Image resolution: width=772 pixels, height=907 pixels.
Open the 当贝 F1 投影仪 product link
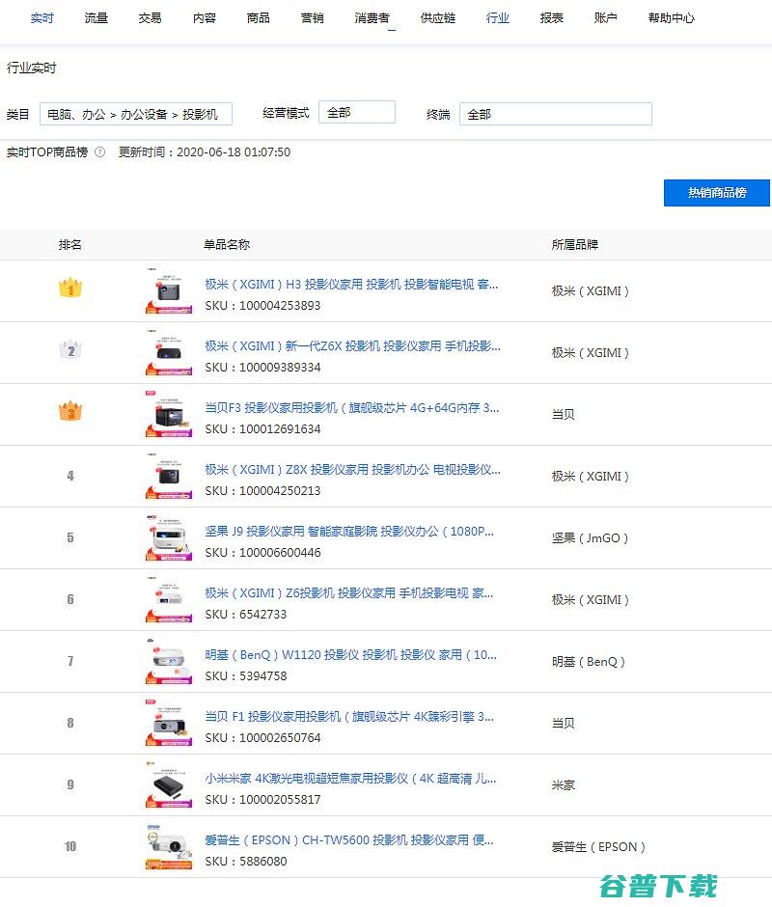[349, 717]
